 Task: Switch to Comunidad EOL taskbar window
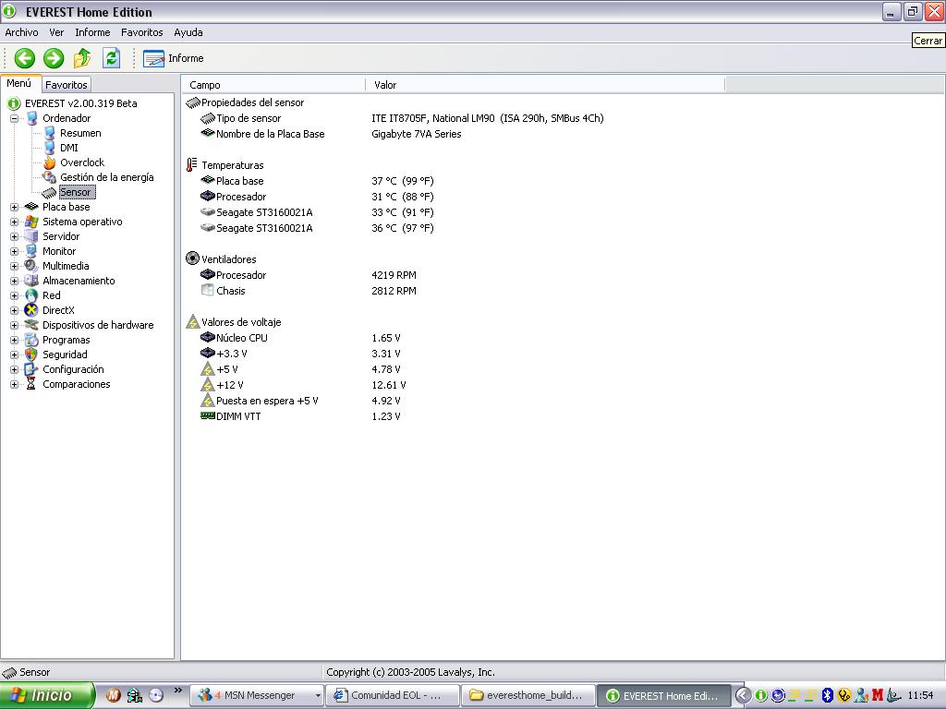[392, 695]
